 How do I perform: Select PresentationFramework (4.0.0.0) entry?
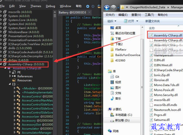pyautogui.click(x=30, y=40)
